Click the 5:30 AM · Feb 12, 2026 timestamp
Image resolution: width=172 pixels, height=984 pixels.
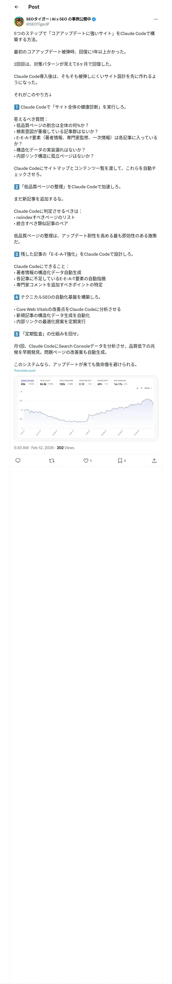(34, 448)
